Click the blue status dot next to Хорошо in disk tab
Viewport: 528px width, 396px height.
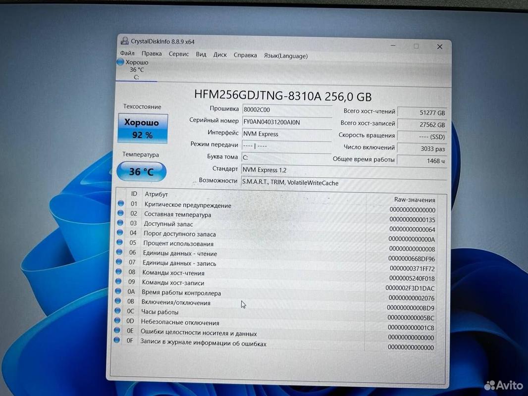pyautogui.click(x=120, y=62)
